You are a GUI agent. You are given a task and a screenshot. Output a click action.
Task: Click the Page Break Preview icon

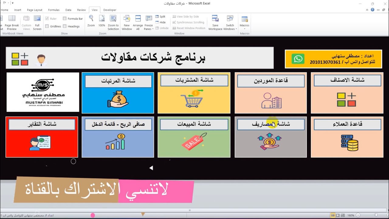coord(12,19)
